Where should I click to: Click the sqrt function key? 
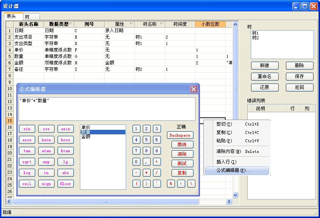(27, 162)
